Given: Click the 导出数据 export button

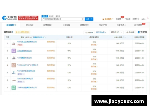Looking at the screenshot, I should coord(130,32).
